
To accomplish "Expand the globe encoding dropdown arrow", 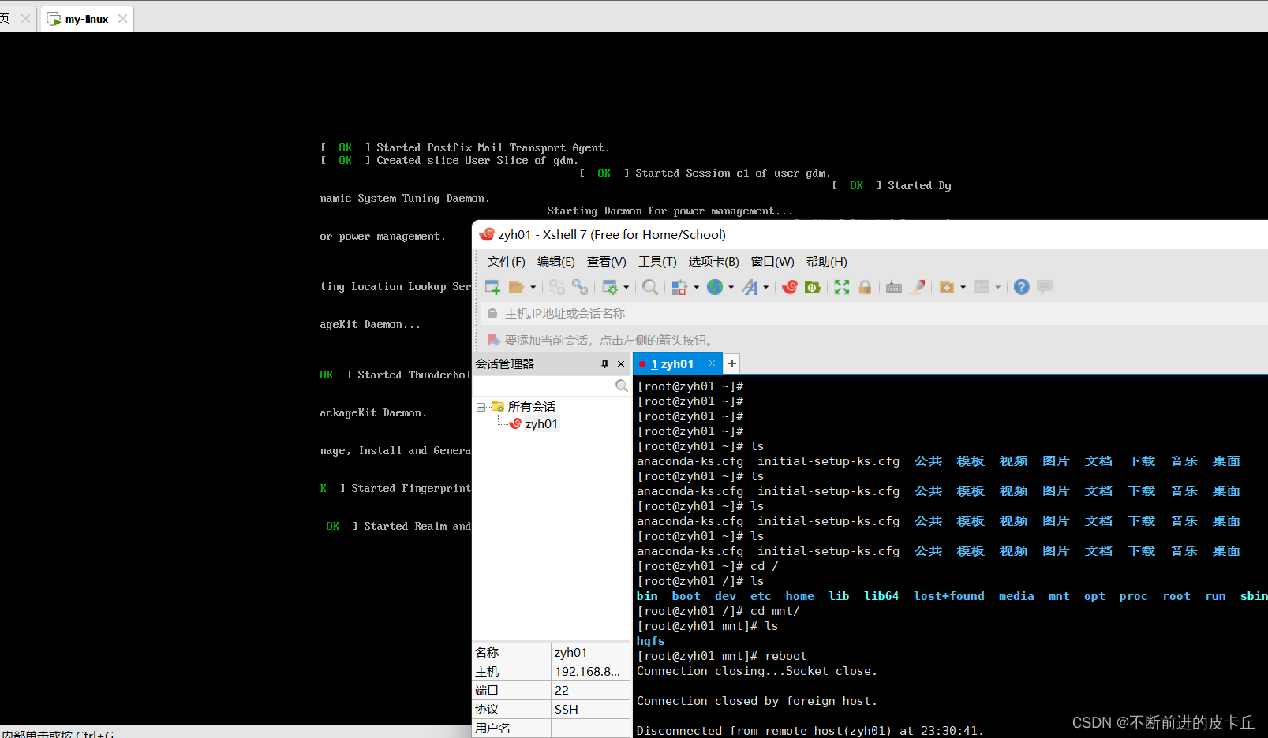I will tap(731, 287).
